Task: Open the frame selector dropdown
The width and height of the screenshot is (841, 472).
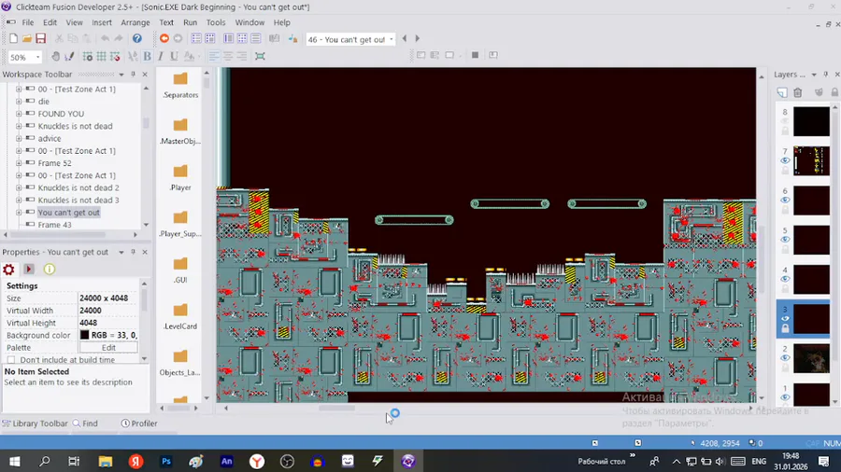Action: pyautogui.click(x=391, y=39)
